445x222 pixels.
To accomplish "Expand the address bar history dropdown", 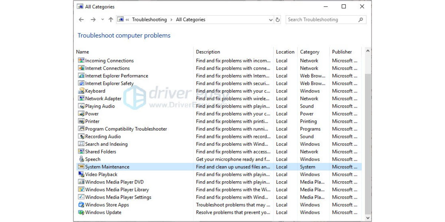I will [271, 20].
